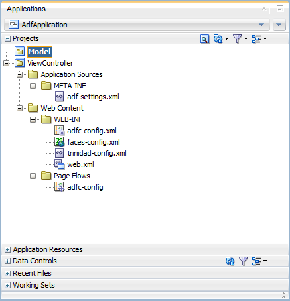
Task: Click the Data Controls filter funnel icon
Action: click(244, 261)
